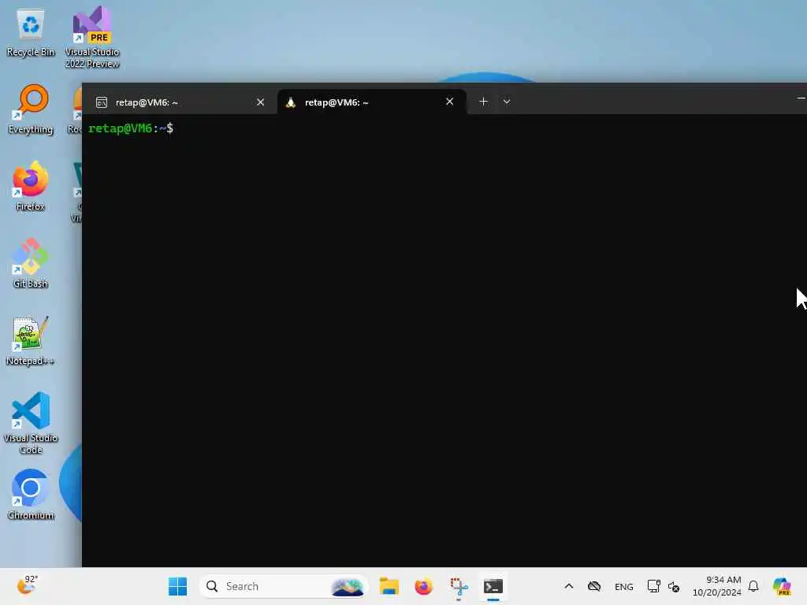Click the muted volume tray icon
Screen dimensions: 807x605
[674, 586]
